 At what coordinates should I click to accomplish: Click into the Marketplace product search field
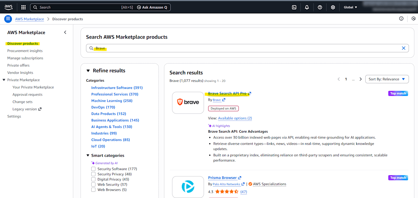coord(244,48)
